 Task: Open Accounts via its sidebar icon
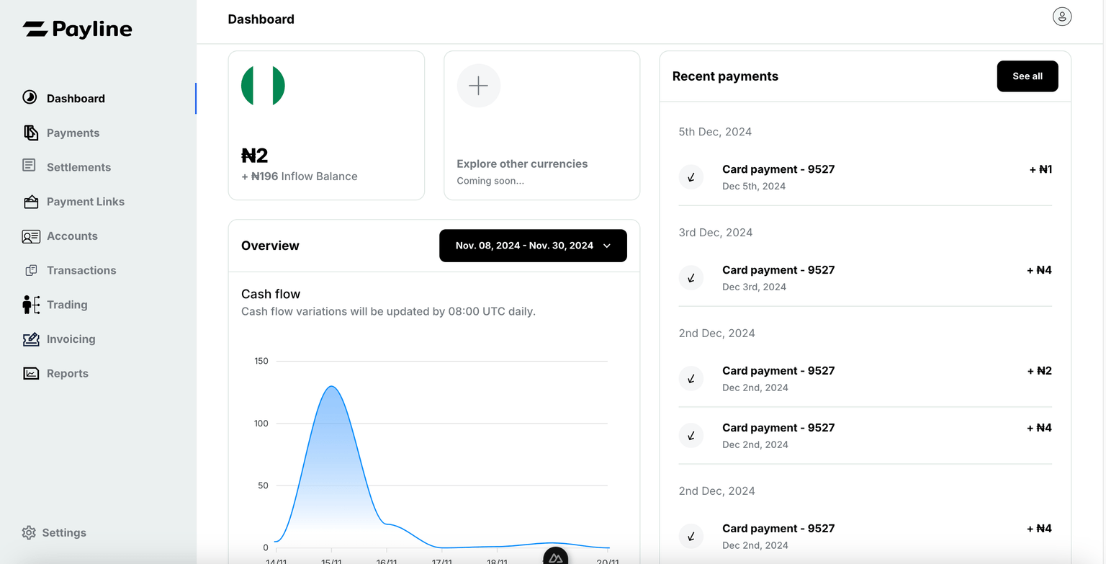30,236
